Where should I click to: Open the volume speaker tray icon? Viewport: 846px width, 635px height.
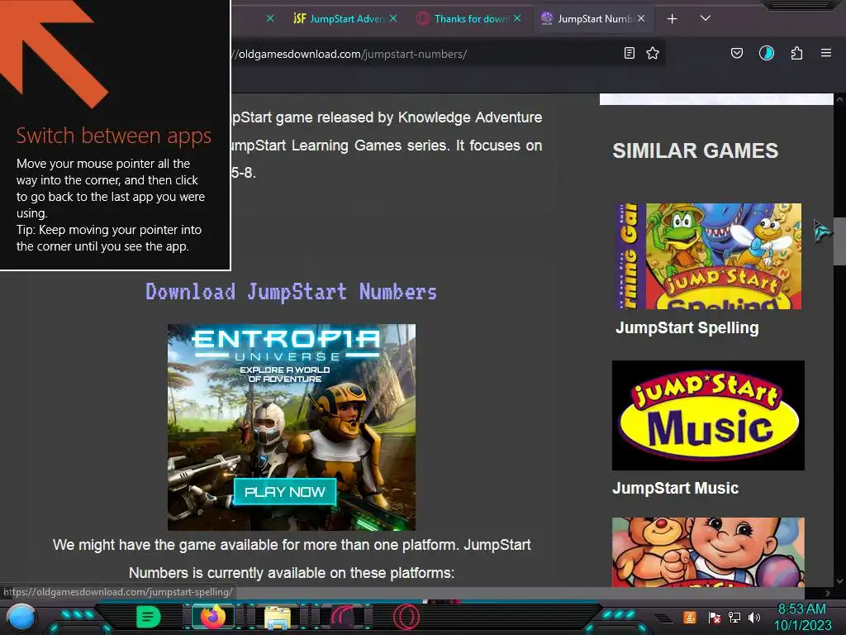[754, 617]
